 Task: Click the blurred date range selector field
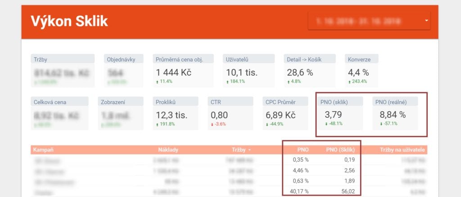365,21
